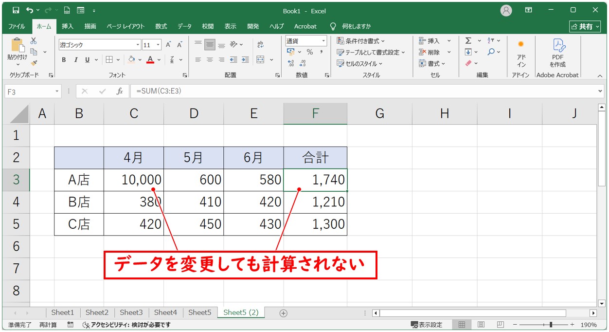Open the 数式 ribbon tab
609x332 pixels.
(x=161, y=26)
